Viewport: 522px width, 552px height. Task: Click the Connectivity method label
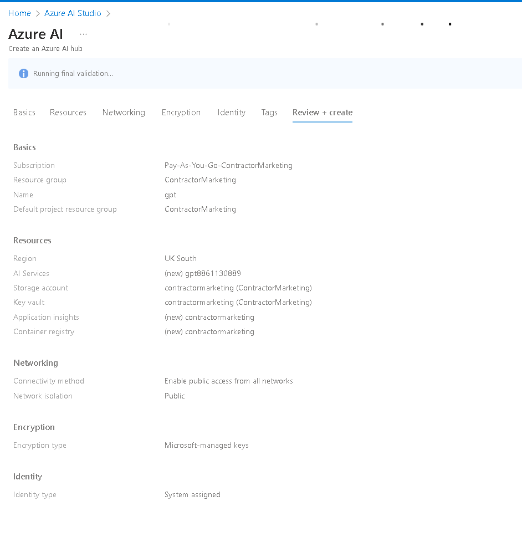pos(49,381)
